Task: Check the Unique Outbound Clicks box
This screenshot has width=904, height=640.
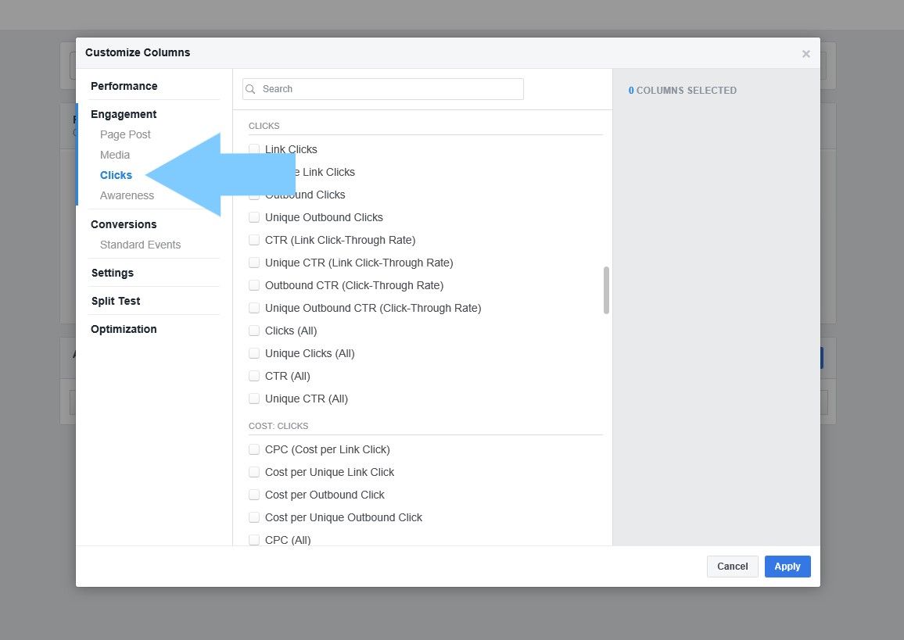Action: click(x=253, y=217)
